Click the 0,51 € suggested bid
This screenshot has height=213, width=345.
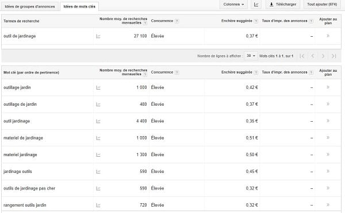[252, 138]
